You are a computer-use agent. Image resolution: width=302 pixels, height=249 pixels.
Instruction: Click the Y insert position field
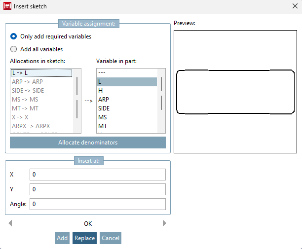[x=98, y=189]
